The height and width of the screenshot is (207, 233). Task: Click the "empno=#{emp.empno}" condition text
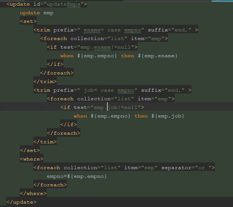point(77,176)
